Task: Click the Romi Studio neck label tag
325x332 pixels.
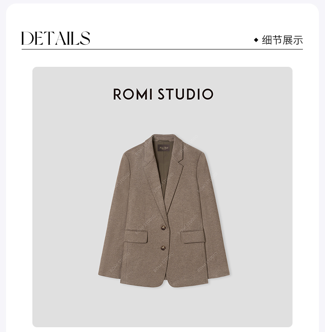Action: point(164,148)
